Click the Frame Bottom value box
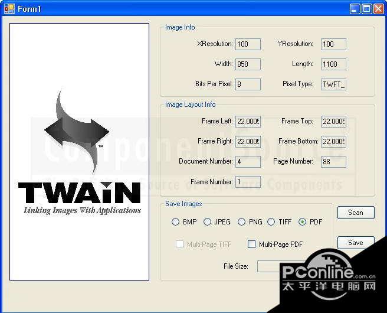The image size is (387, 313). (x=333, y=142)
